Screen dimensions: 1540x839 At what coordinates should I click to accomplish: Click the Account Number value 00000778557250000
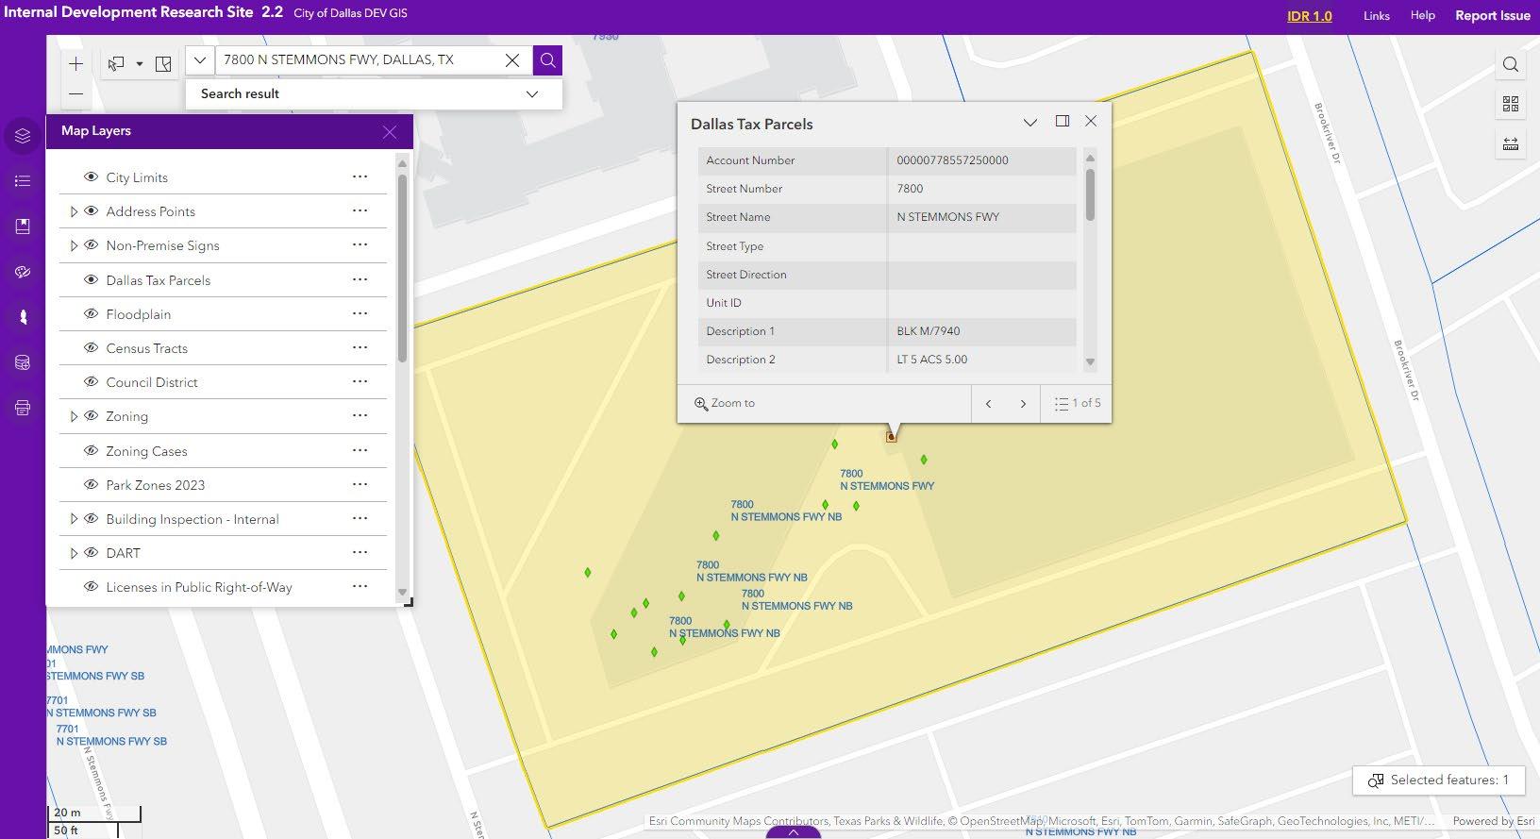pos(953,160)
